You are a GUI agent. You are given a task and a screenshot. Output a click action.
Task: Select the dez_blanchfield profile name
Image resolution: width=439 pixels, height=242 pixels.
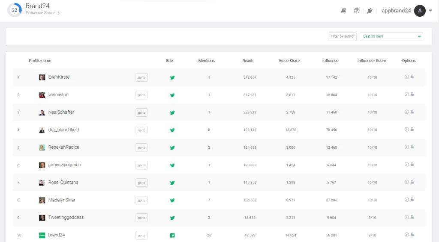click(63, 130)
